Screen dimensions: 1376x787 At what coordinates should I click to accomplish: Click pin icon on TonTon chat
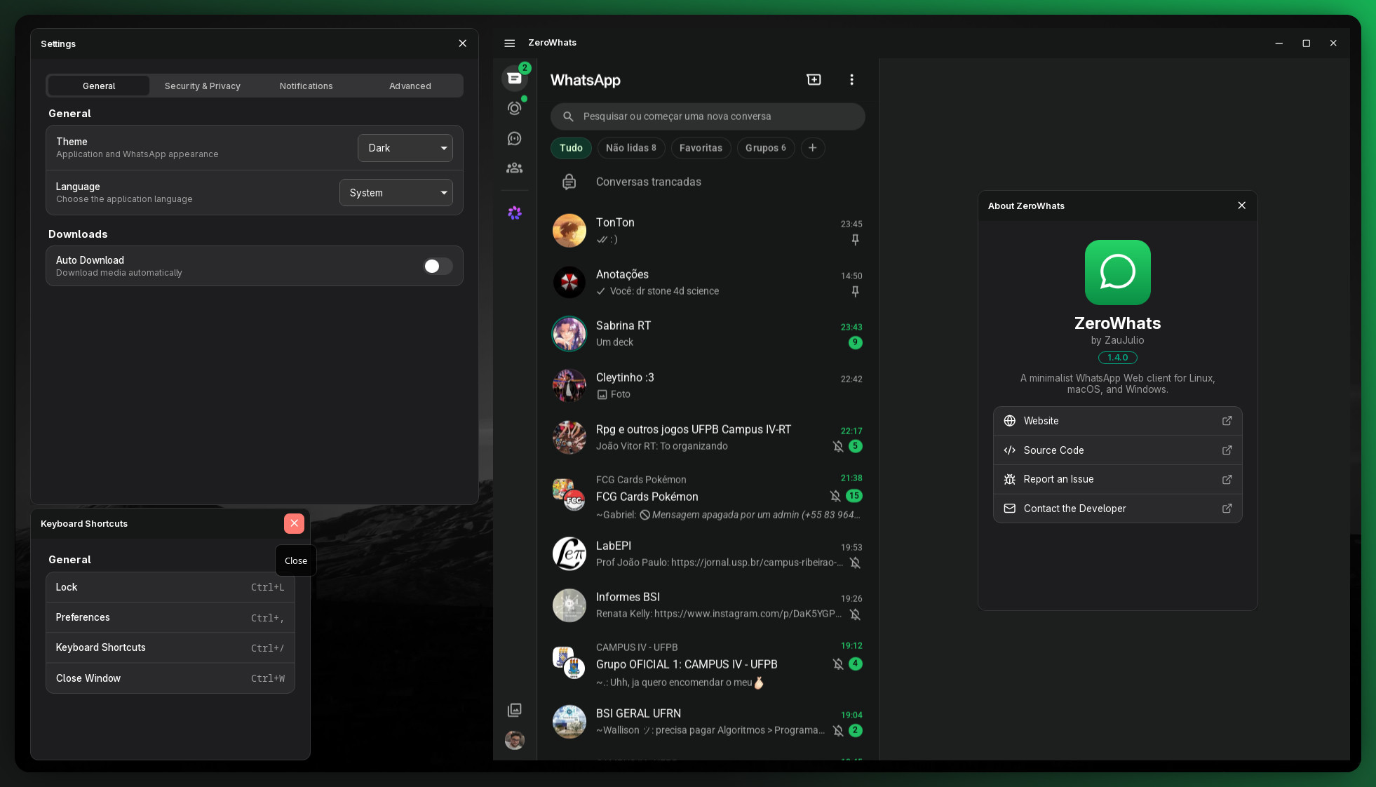click(855, 240)
